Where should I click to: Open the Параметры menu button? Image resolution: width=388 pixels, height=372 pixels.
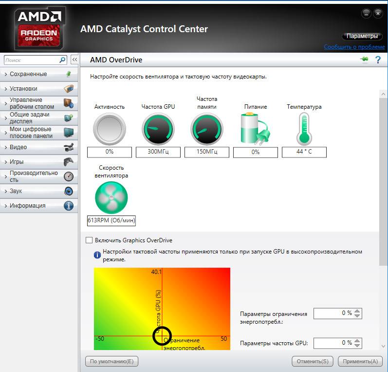pos(362,36)
